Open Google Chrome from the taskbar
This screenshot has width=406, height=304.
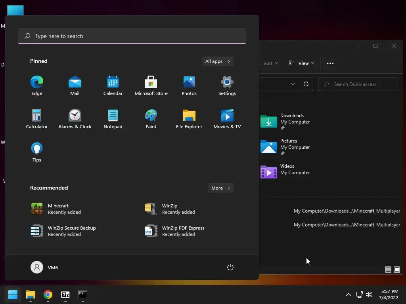48,294
